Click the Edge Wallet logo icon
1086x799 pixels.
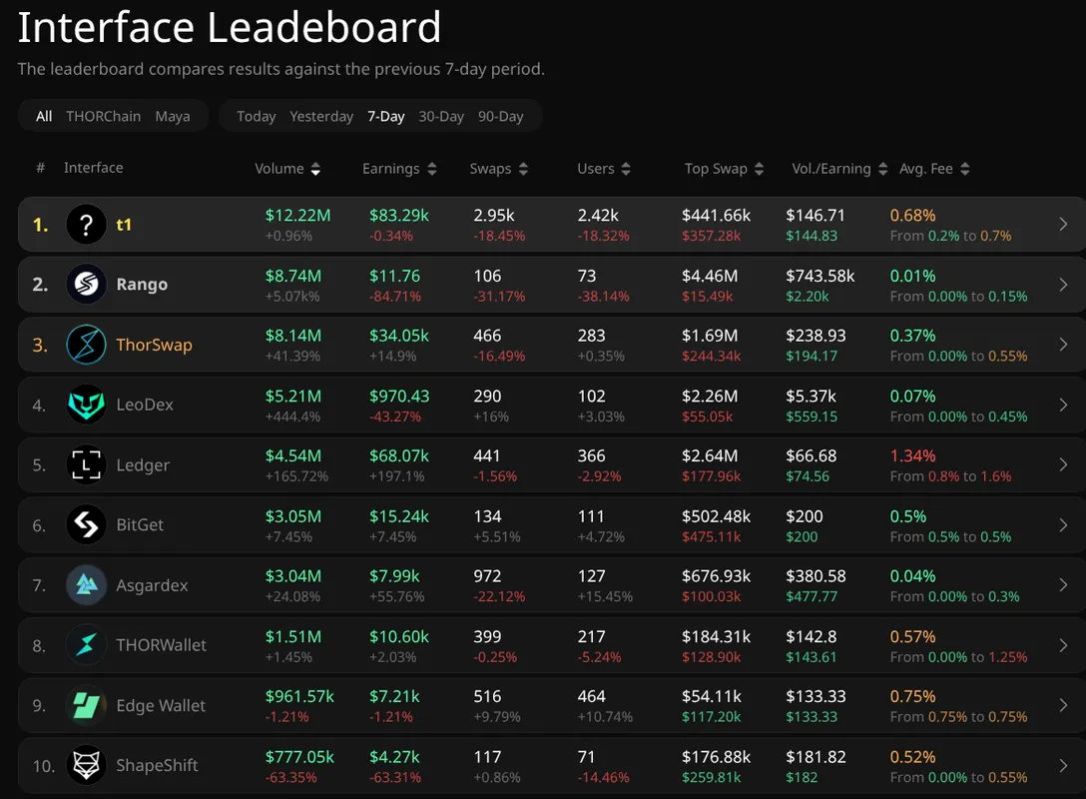(86, 705)
